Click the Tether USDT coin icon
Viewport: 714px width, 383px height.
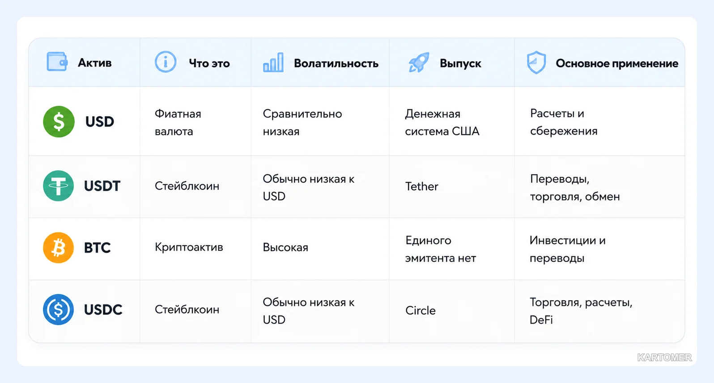click(x=58, y=186)
